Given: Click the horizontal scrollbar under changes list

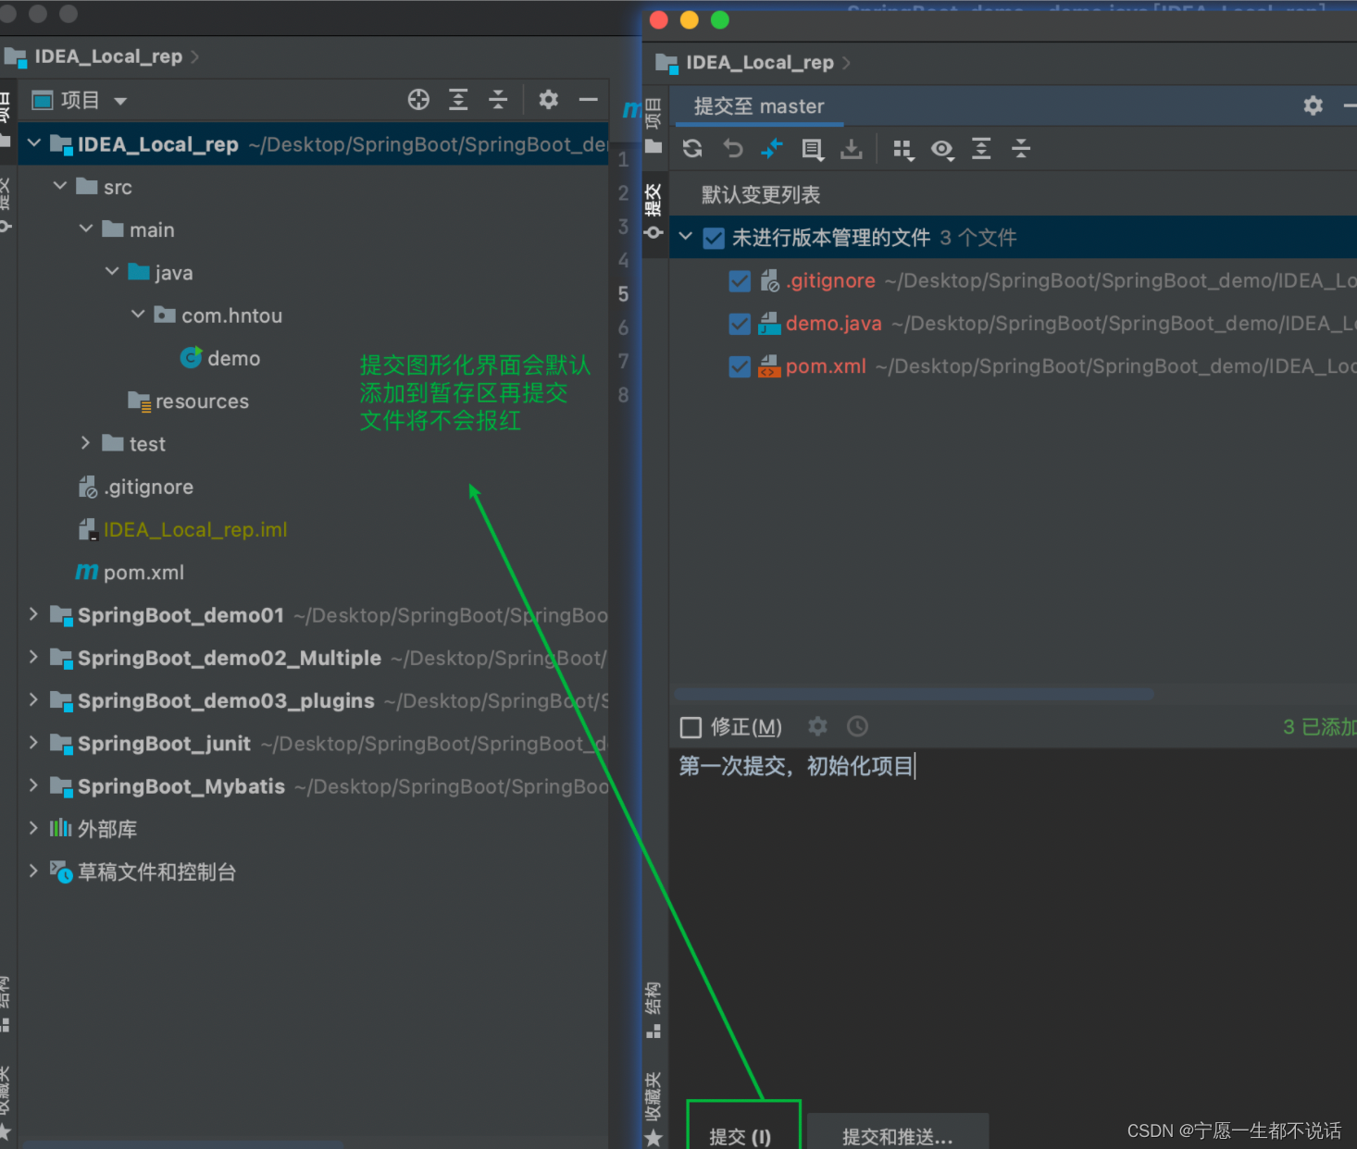Looking at the screenshot, I should [x=914, y=694].
